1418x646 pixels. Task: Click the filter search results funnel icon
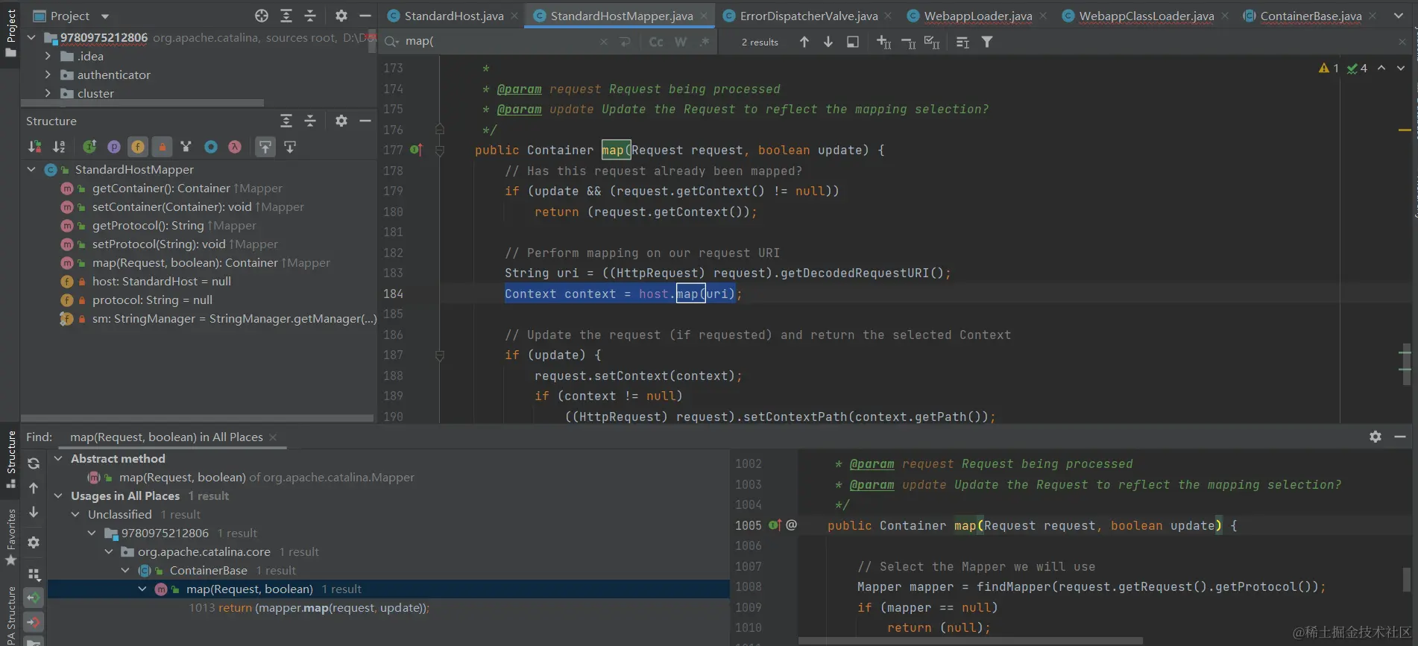[986, 42]
